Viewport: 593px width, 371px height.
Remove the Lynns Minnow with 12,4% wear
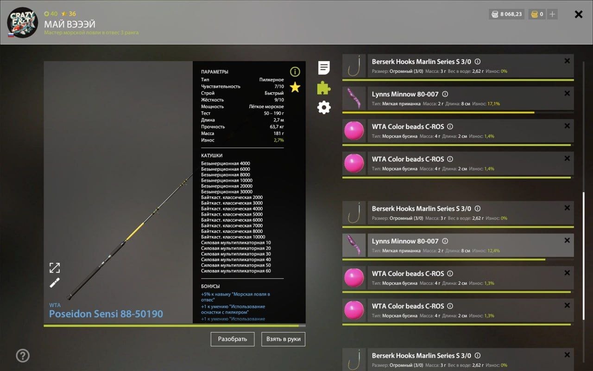coord(567,241)
